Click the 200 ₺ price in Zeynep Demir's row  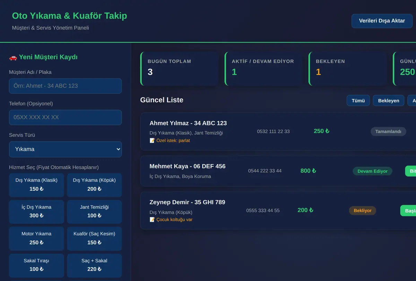point(305,210)
